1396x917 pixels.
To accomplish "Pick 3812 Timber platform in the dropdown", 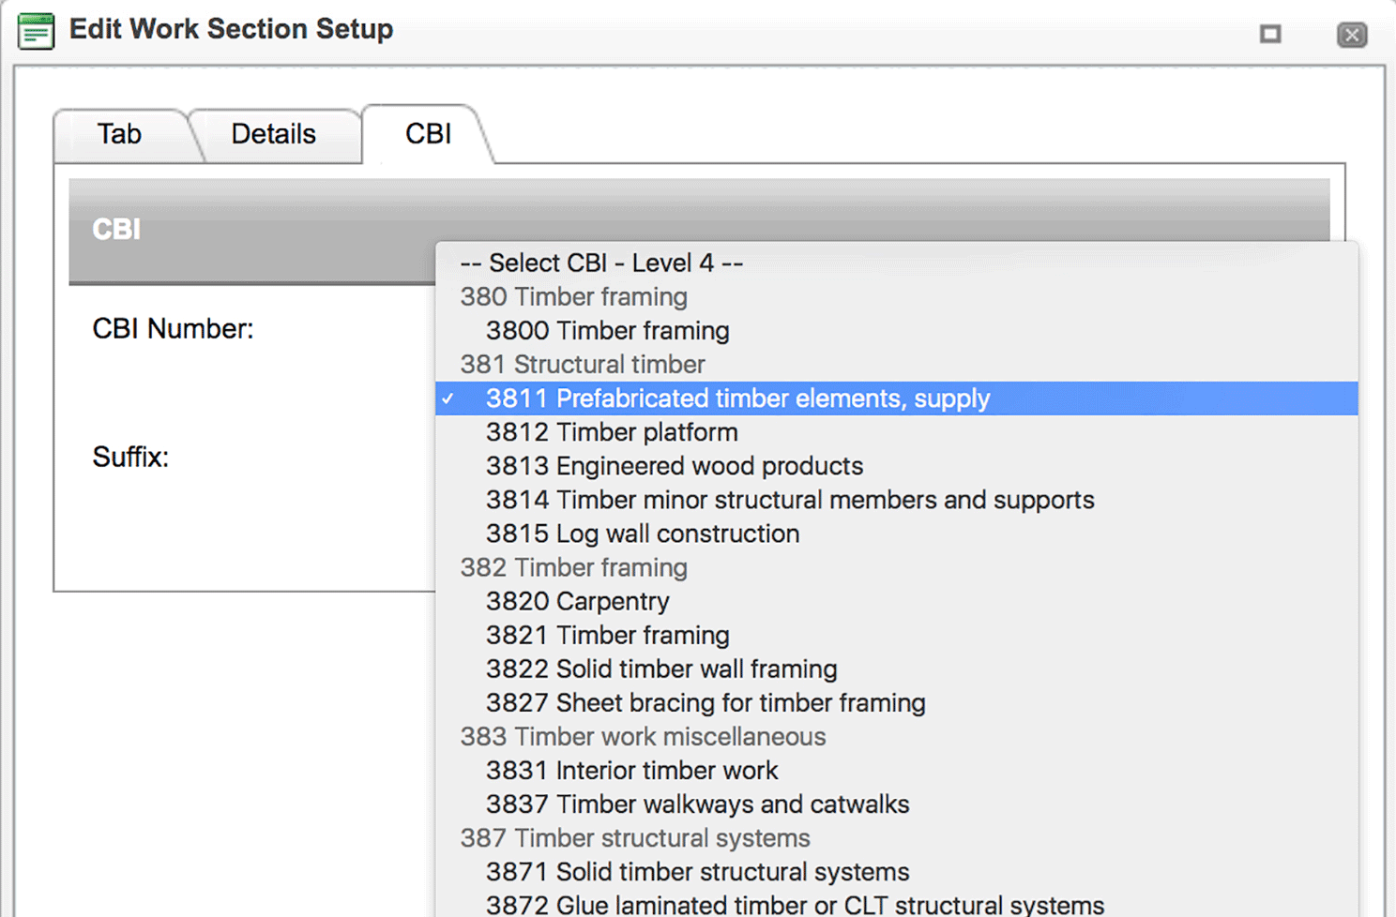I will coord(612,432).
